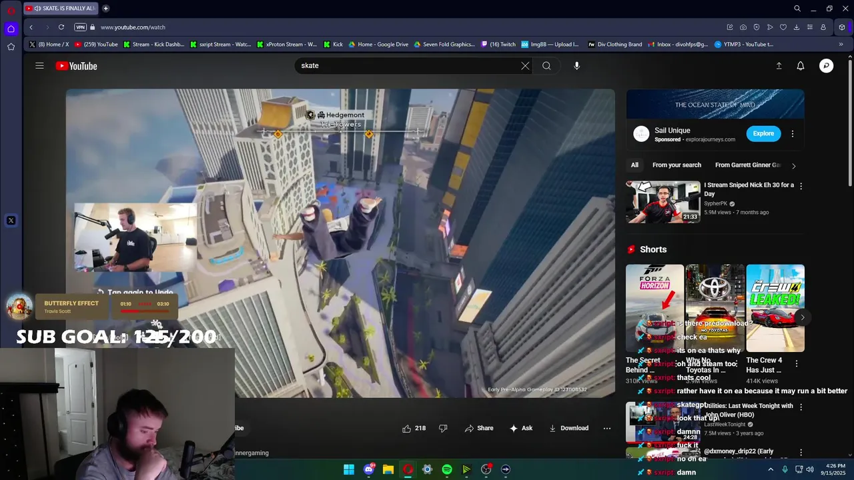Click the Explore ad button

click(763, 133)
